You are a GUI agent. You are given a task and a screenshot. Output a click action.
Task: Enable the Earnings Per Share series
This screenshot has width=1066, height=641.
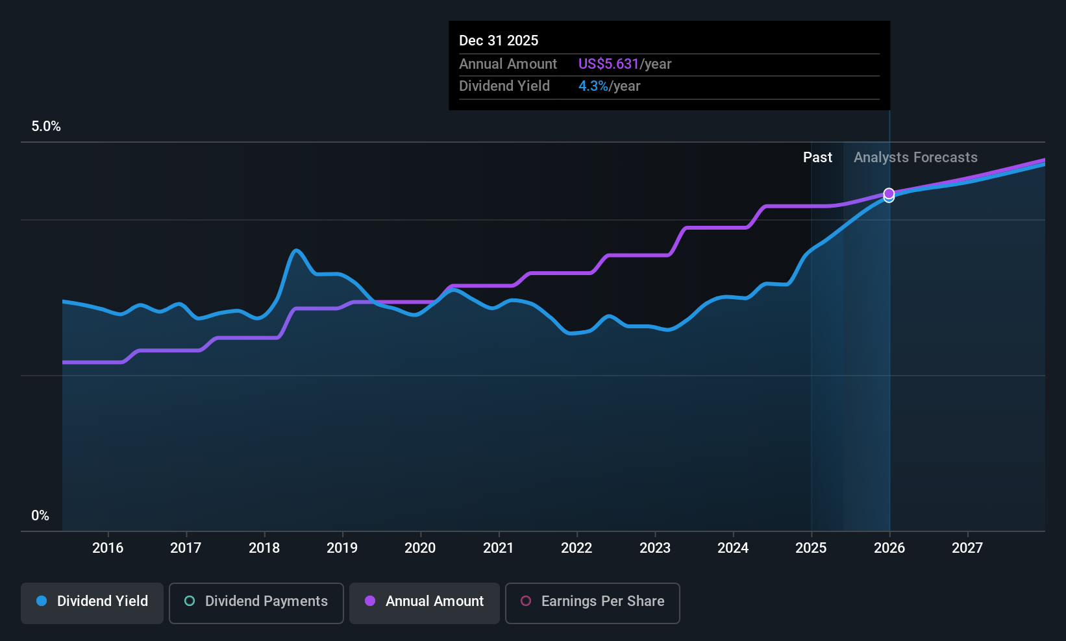[593, 603]
